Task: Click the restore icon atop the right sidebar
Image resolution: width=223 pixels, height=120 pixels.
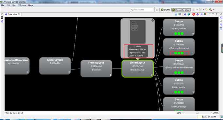Action: pyautogui.click(x=221, y=14)
